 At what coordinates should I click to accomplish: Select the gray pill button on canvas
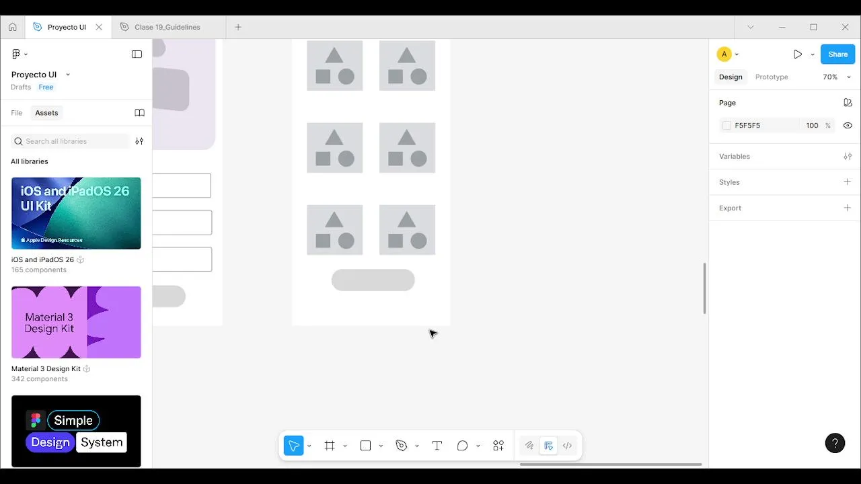point(373,280)
